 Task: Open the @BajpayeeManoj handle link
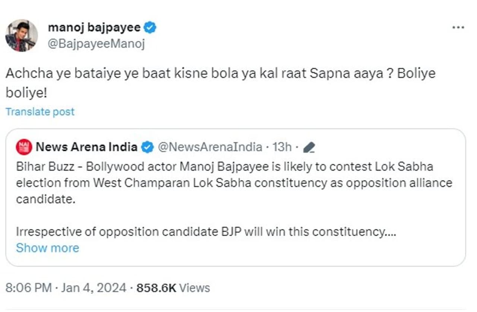pyautogui.click(x=96, y=44)
